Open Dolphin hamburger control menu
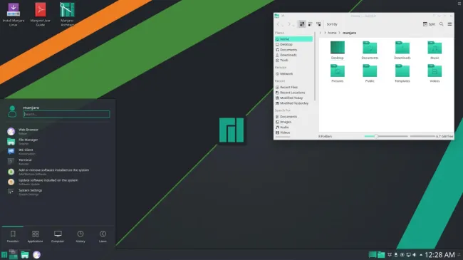The width and height of the screenshot is (463, 260). coord(449,24)
